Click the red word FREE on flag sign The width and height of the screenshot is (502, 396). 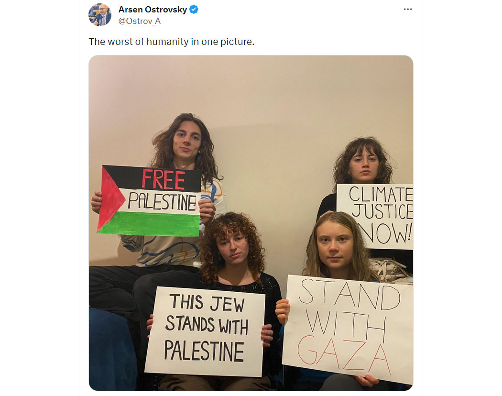164,179
